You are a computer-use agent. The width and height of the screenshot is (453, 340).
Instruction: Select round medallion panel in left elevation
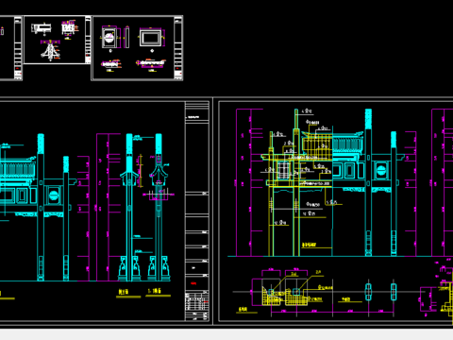coord(54,195)
